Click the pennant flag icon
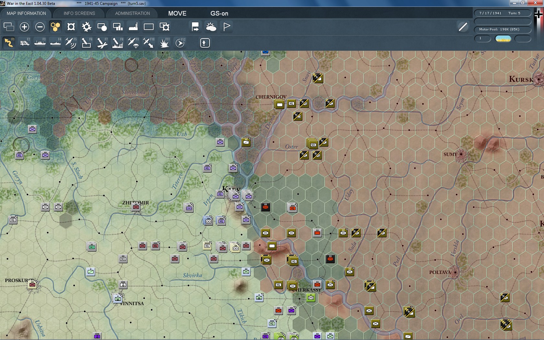Image resolution: width=544 pixels, height=340 pixels. pyautogui.click(x=227, y=27)
